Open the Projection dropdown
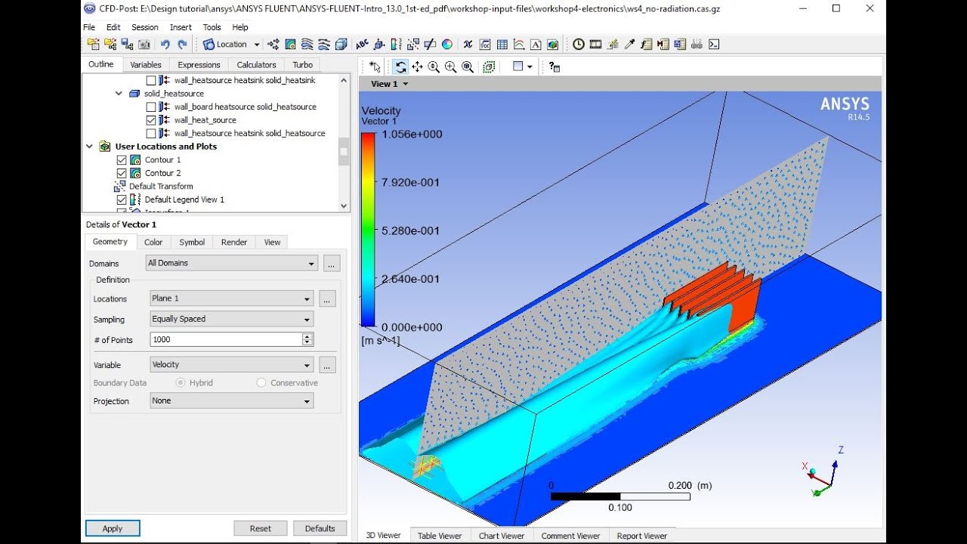This screenshot has width=967, height=544. pos(232,400)
